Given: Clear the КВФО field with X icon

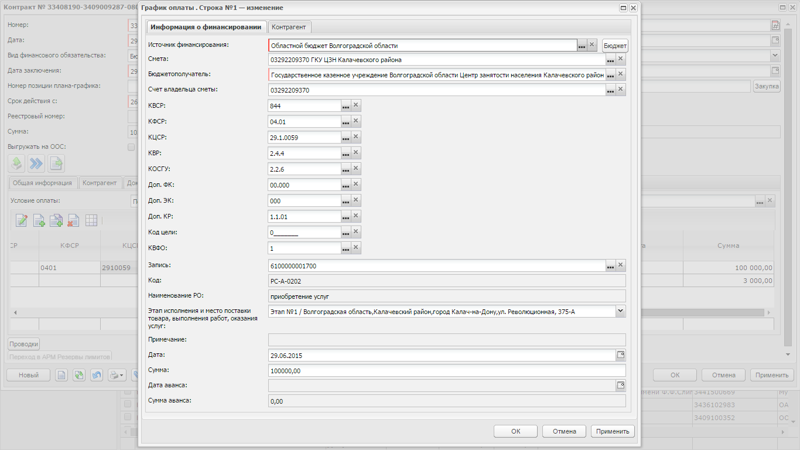Looking at the screenshot, I should point(356,248).
